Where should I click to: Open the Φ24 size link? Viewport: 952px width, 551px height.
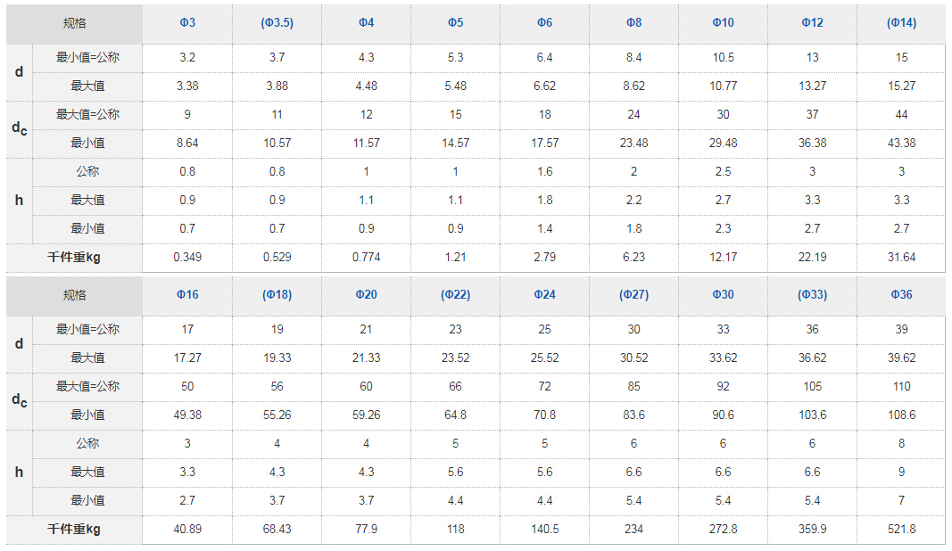click(x=544, y=294)
